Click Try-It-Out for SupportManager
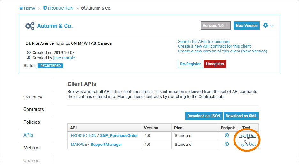The height and width of the screenshot is (165, 299). 247,145
